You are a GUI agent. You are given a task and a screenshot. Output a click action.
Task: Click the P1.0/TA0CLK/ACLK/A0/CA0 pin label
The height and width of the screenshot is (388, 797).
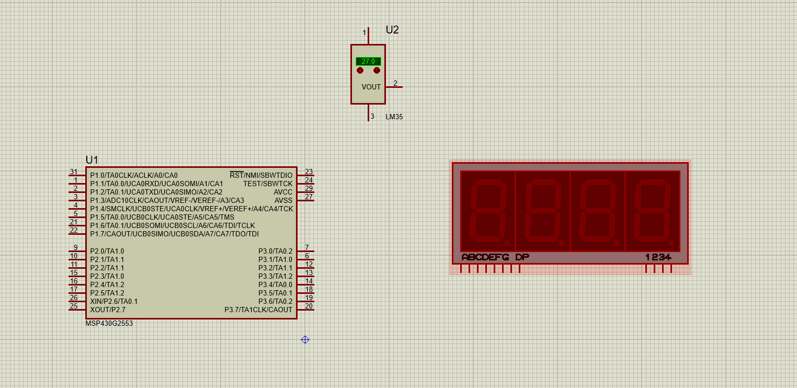[x=134, y=175]
